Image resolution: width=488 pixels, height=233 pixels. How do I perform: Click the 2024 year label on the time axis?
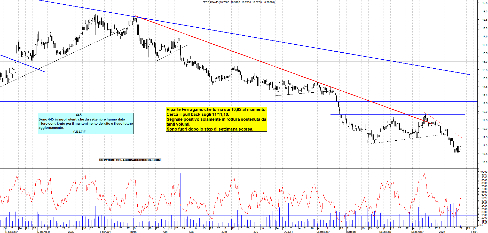click(x=442, y=232)
